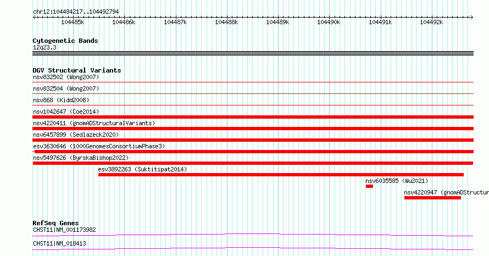Open variant nsv6457899 (Sedlazeck2020) label

tap(76, 135)
